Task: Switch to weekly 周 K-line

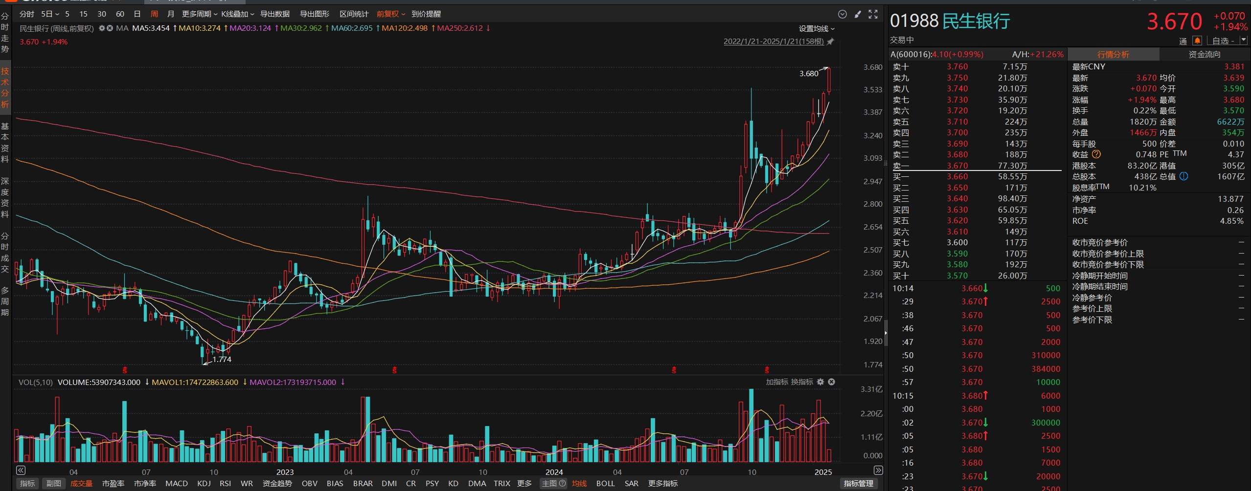Action: tap(155, 14)
